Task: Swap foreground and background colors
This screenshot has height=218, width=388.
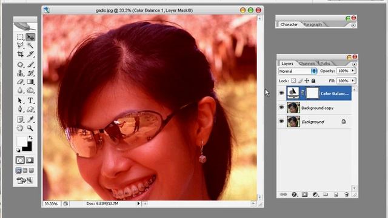Action: 30,137
